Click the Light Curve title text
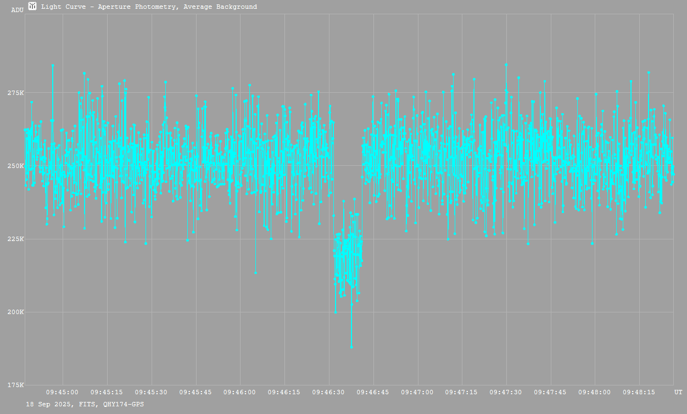The height and width of the screenshot is (414, 687). [x=149, y=7]
